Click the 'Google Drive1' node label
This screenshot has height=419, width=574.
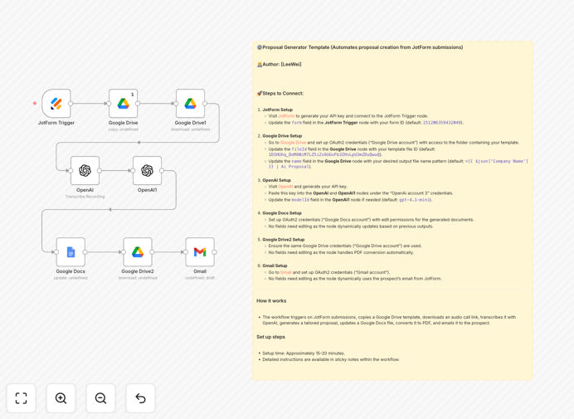(x=190, y=123)
